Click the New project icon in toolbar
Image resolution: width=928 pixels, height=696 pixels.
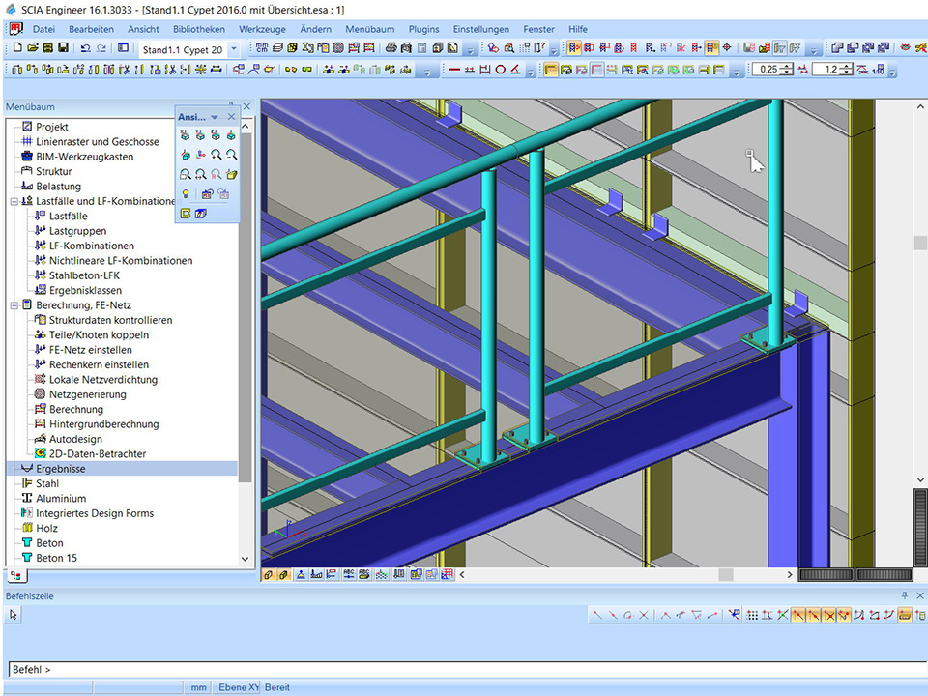click(x=17, y=48)
